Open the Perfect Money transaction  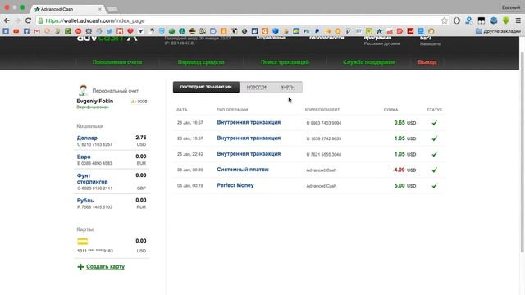235,185
